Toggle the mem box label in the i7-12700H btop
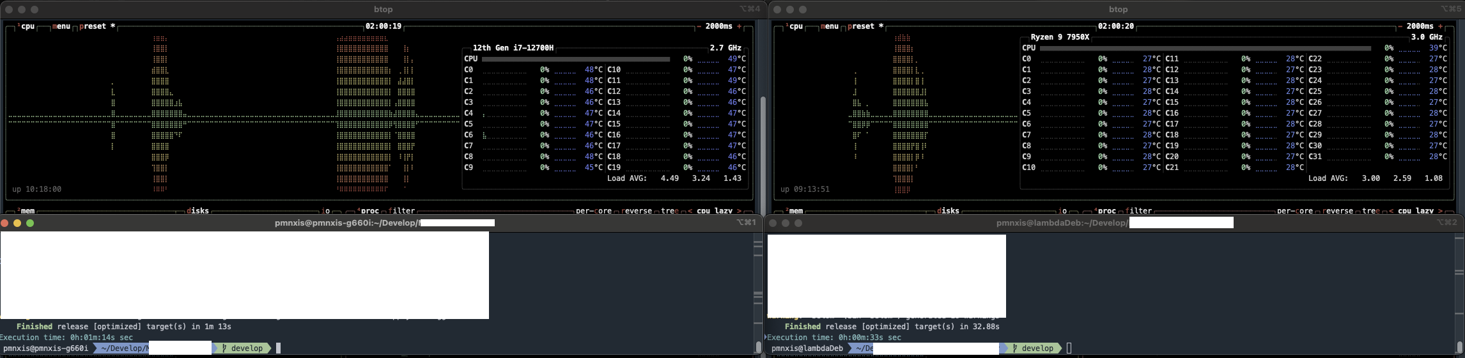 click(x=26, y=210)
